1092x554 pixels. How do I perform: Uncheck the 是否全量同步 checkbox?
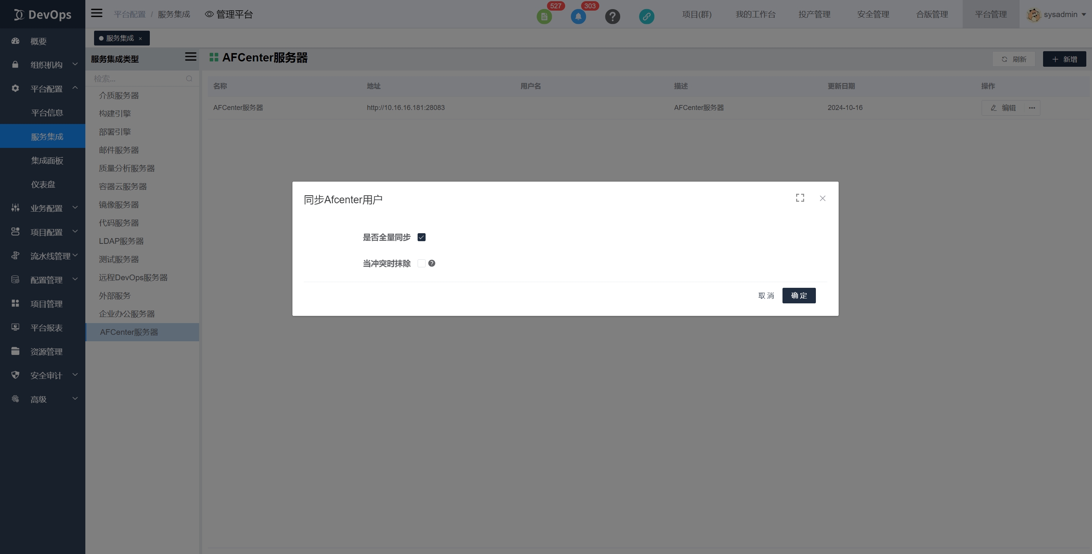pyautogui.click(x=421, y=237)
